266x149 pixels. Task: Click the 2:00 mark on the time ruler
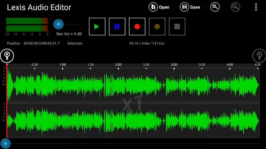[118, 65]
